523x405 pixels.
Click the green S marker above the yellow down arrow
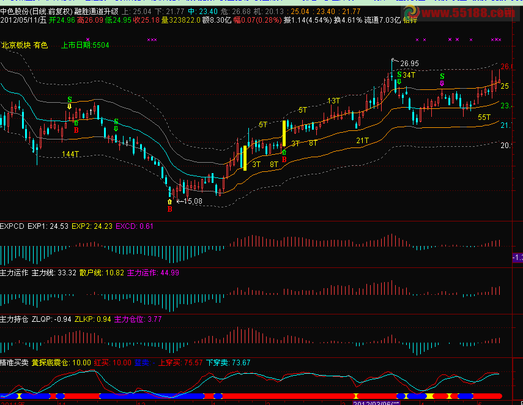(x=69, y=100)
